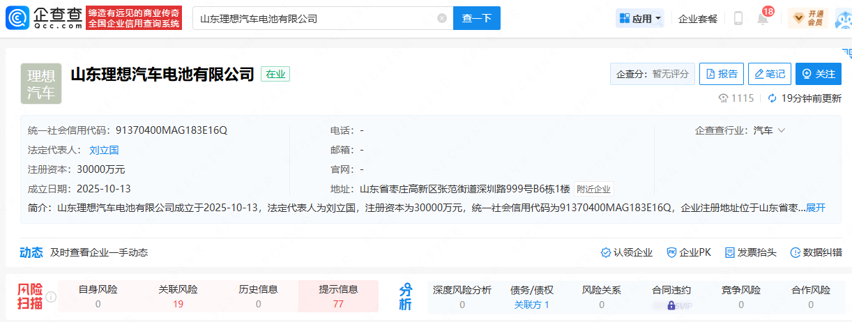Viewport: 852px width, 322px height.
Task: Open the 应用 dropdown menu
Action: pos(639,19)
